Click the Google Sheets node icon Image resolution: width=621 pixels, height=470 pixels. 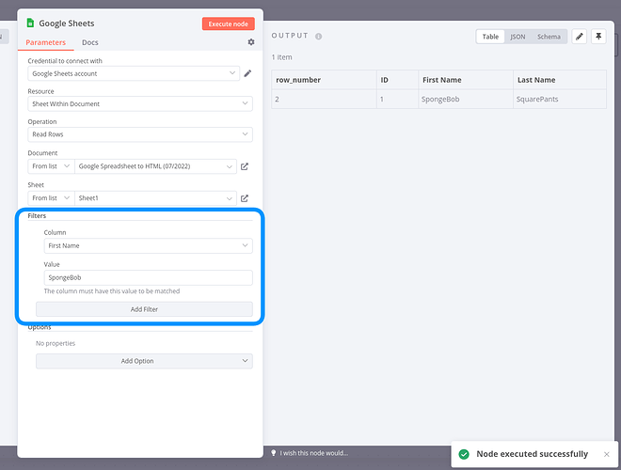30,23
